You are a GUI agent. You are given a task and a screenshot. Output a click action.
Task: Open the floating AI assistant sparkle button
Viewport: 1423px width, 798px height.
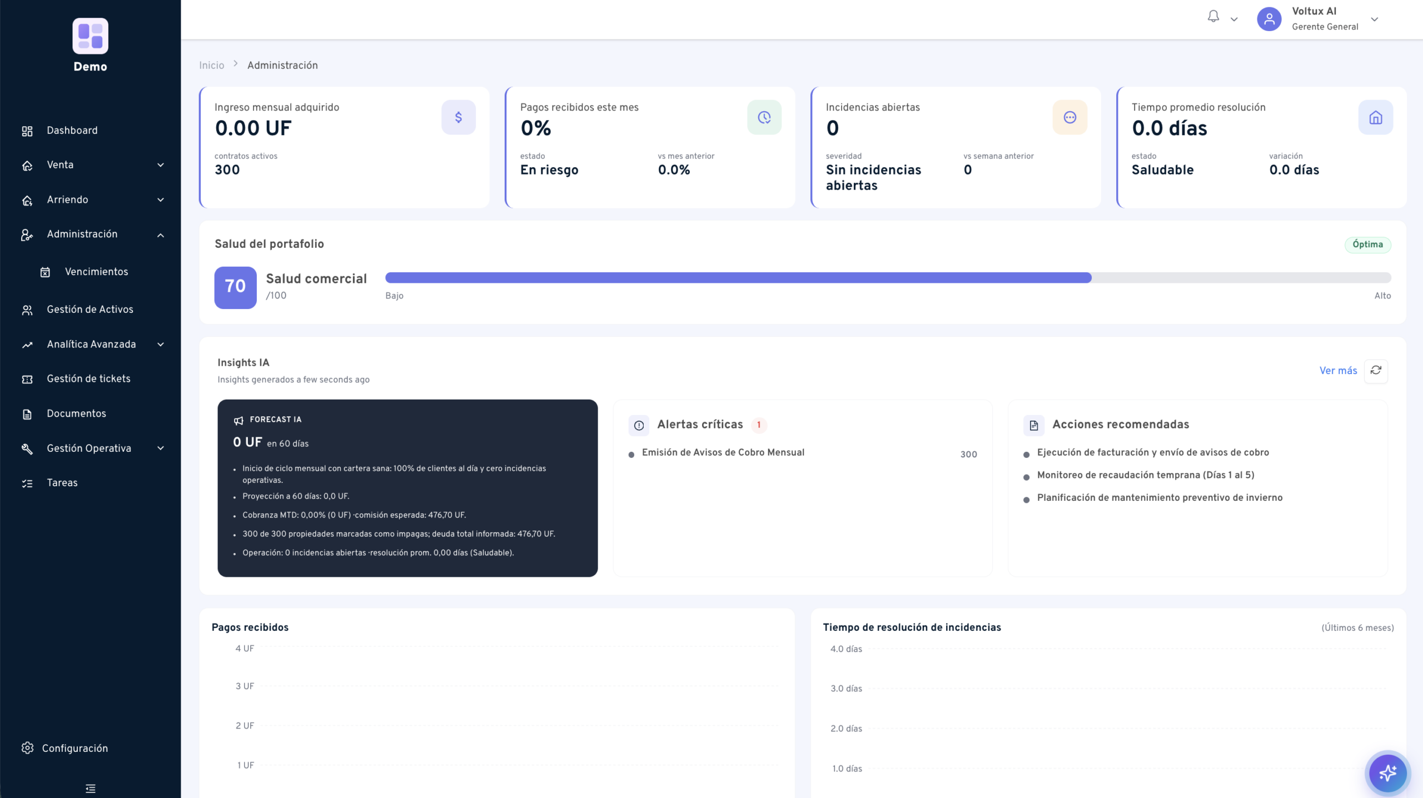(1387, 773)
